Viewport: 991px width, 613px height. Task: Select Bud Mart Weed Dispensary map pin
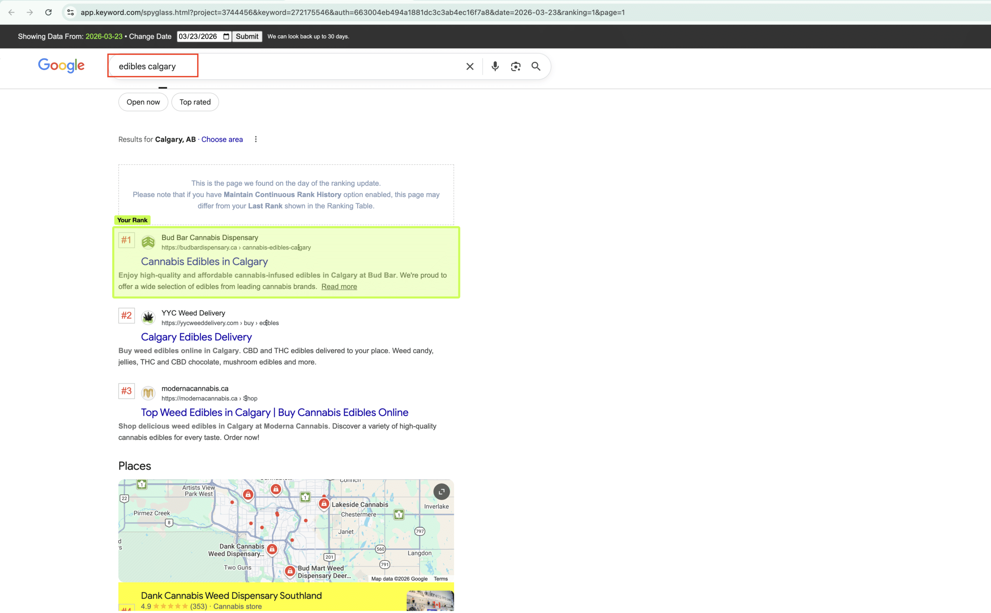tap(290, 571)
